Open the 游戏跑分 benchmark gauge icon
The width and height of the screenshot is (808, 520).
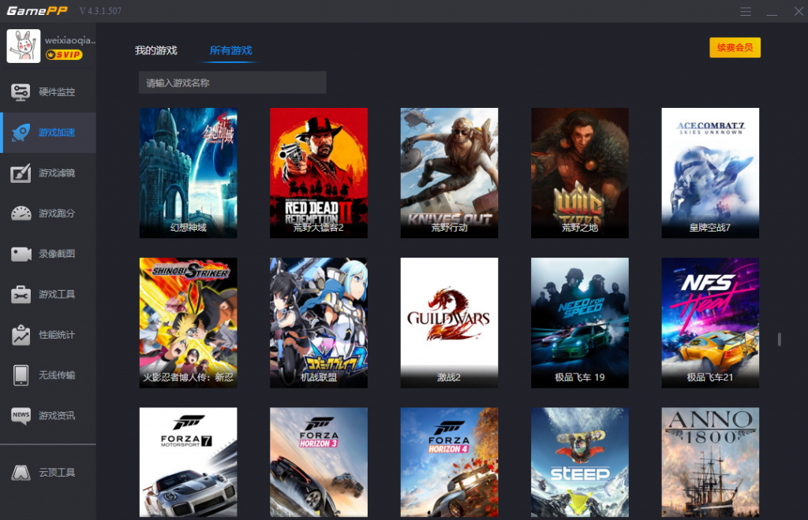click(21, 214)
